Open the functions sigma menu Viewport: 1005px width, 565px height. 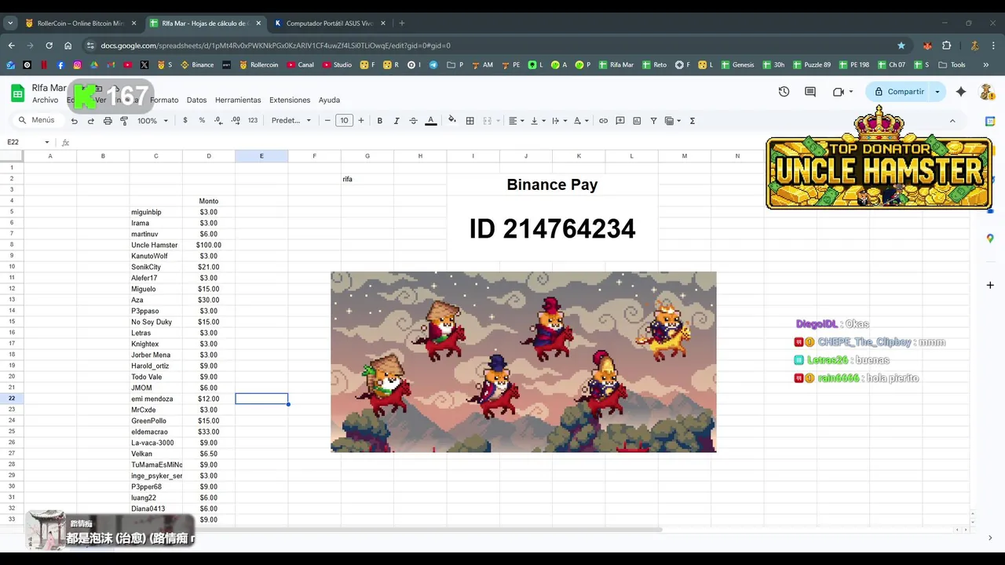pos(693,121)
